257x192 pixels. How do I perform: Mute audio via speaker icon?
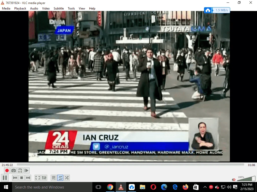point(234,179)
